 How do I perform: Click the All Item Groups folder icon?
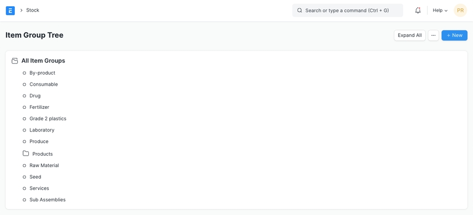click(x=15, y=61)
